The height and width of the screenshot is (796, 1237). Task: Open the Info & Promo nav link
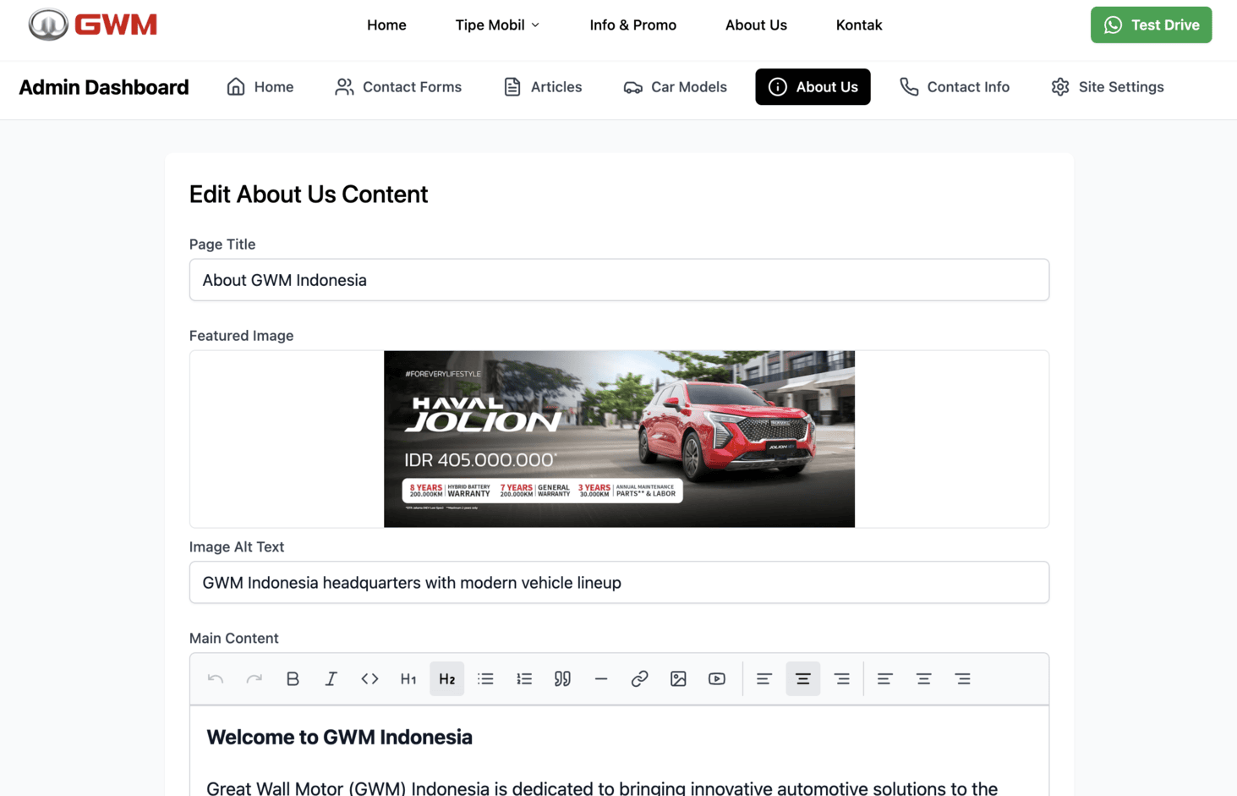point(632,25)
